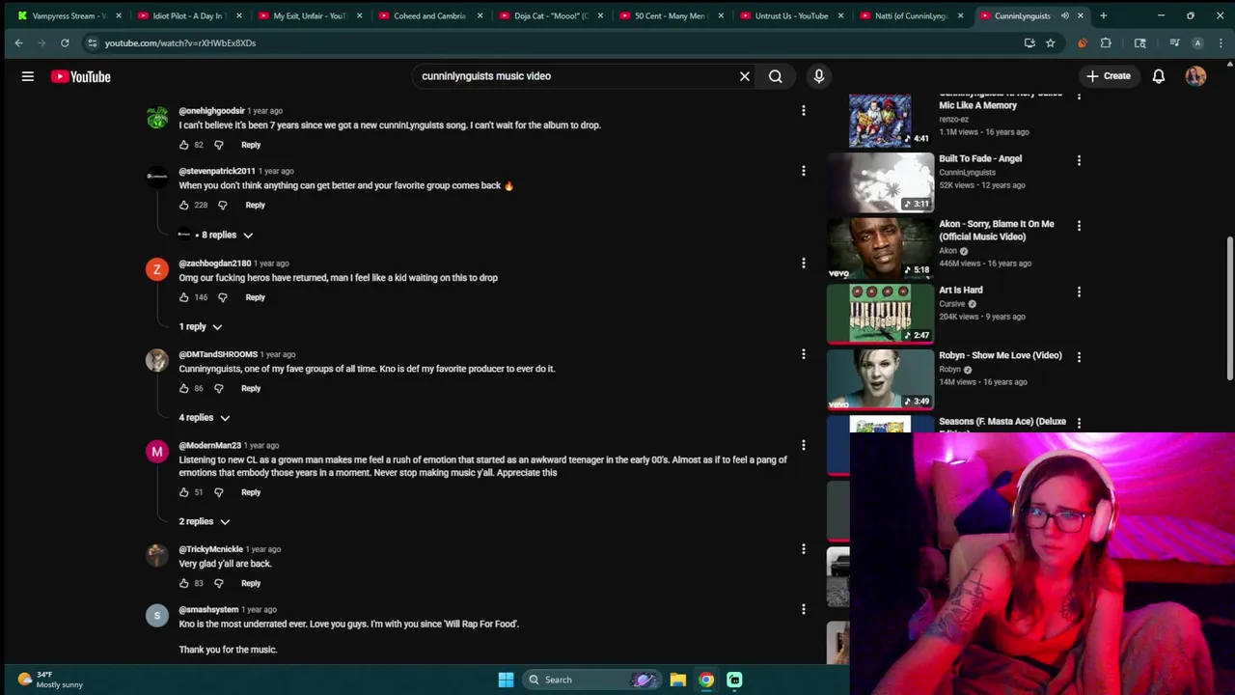Screen dimensions: 1235x695
Task: Open a new browser tab
Action: click(x=1103, y=15)
